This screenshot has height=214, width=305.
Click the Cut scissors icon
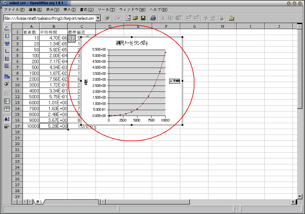tap(163, 18)
